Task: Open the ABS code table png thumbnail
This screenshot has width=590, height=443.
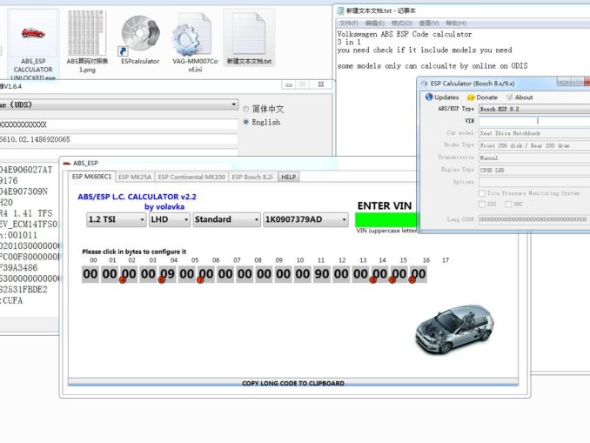Action: [86, 33]
